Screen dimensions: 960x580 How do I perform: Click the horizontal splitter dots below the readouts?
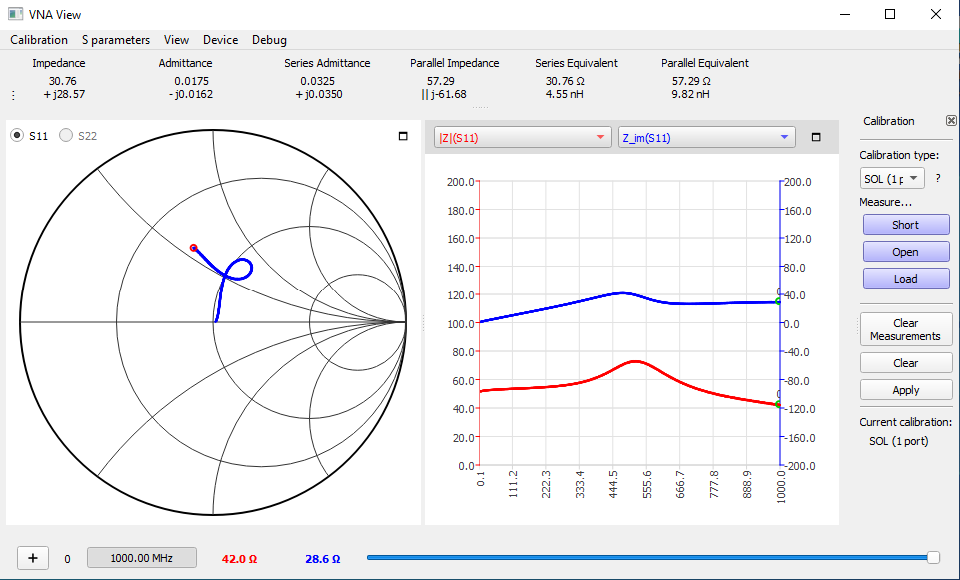(480, 107)
